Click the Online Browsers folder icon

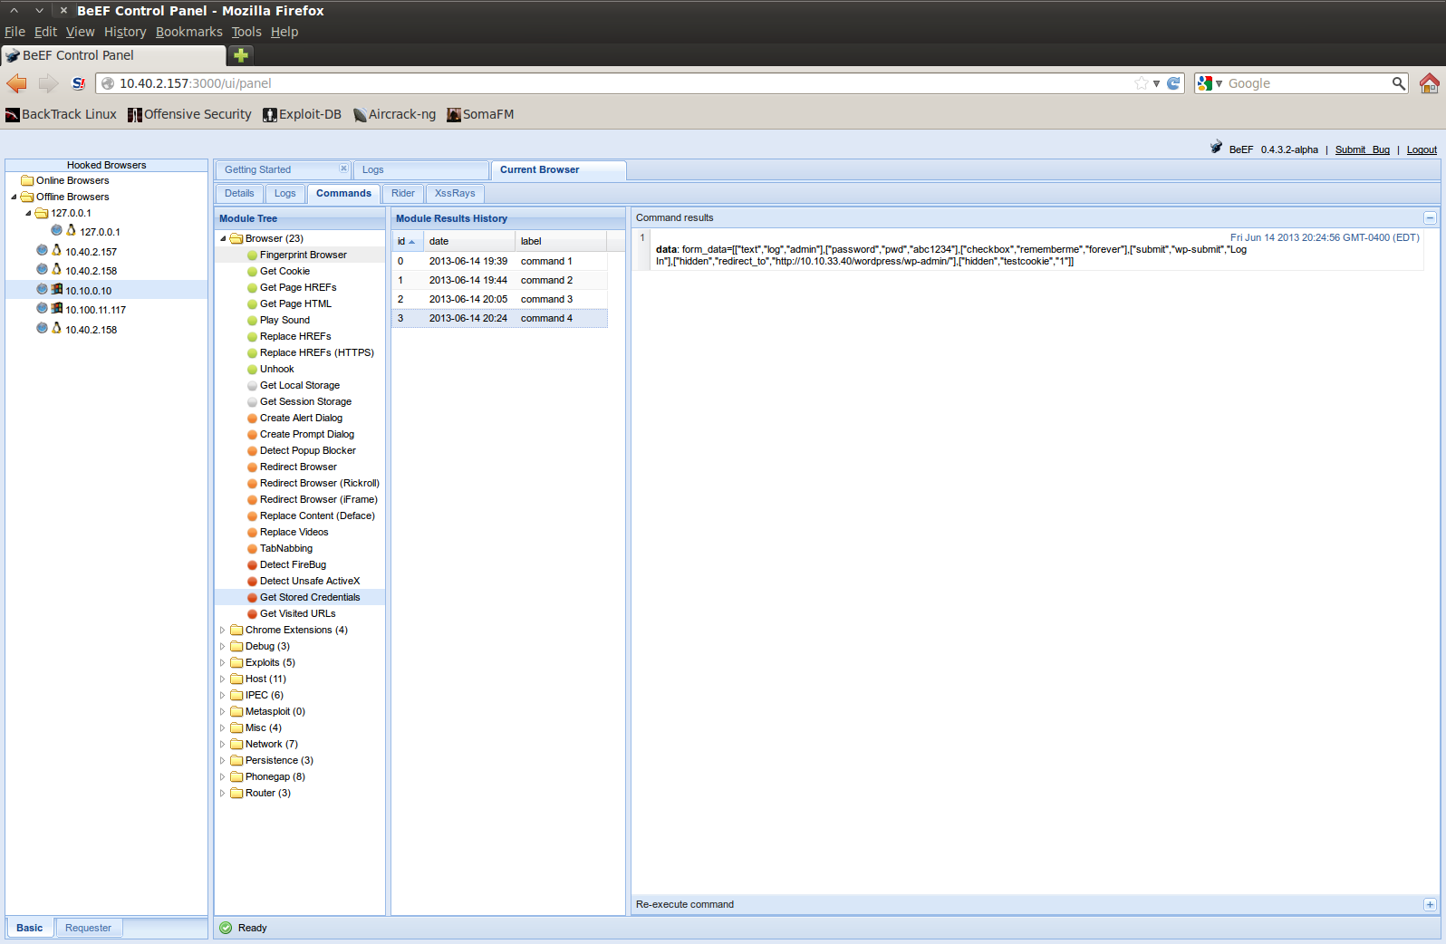point(27,180)
